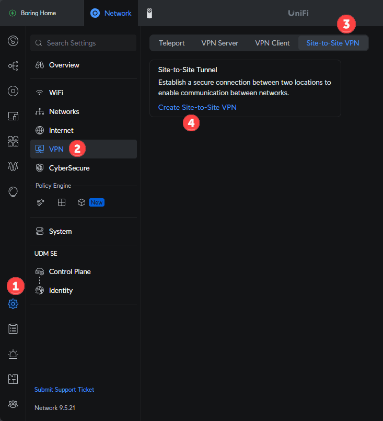Open the Admins people icon
This screenshot has height=421, width=383.
coord(13,404)
